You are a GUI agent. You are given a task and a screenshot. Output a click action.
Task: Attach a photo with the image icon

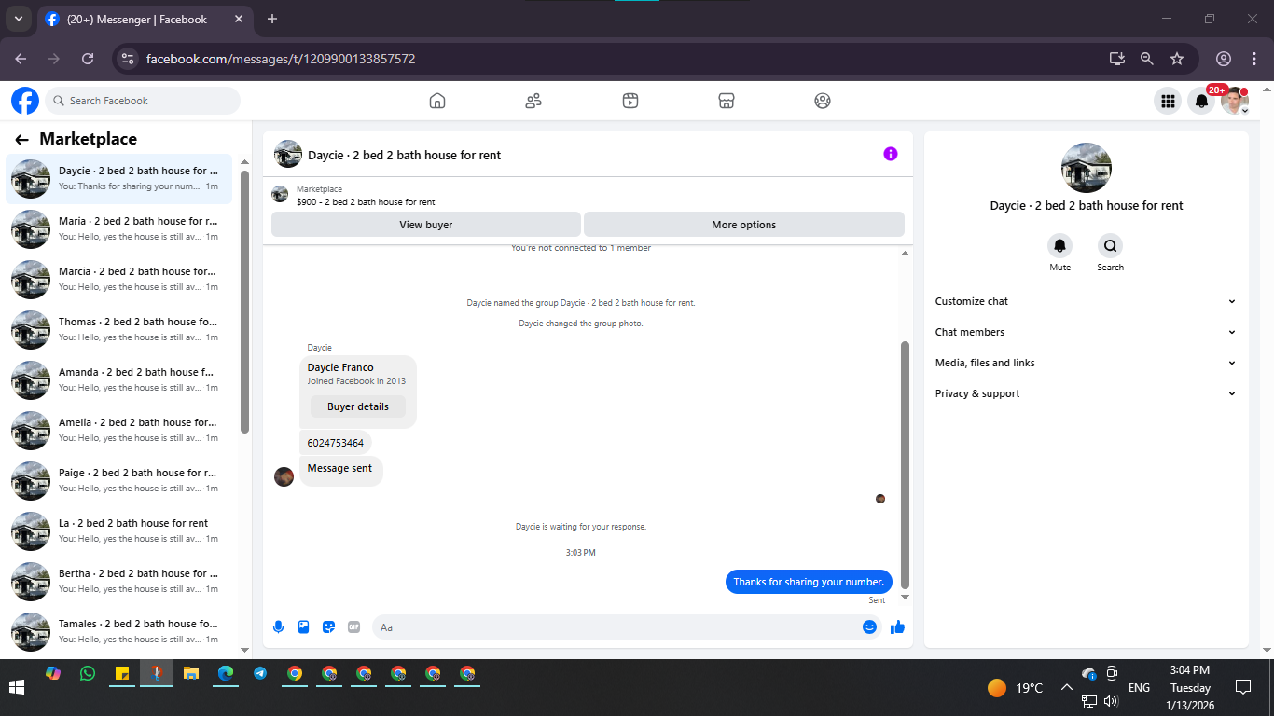(303, 627)
